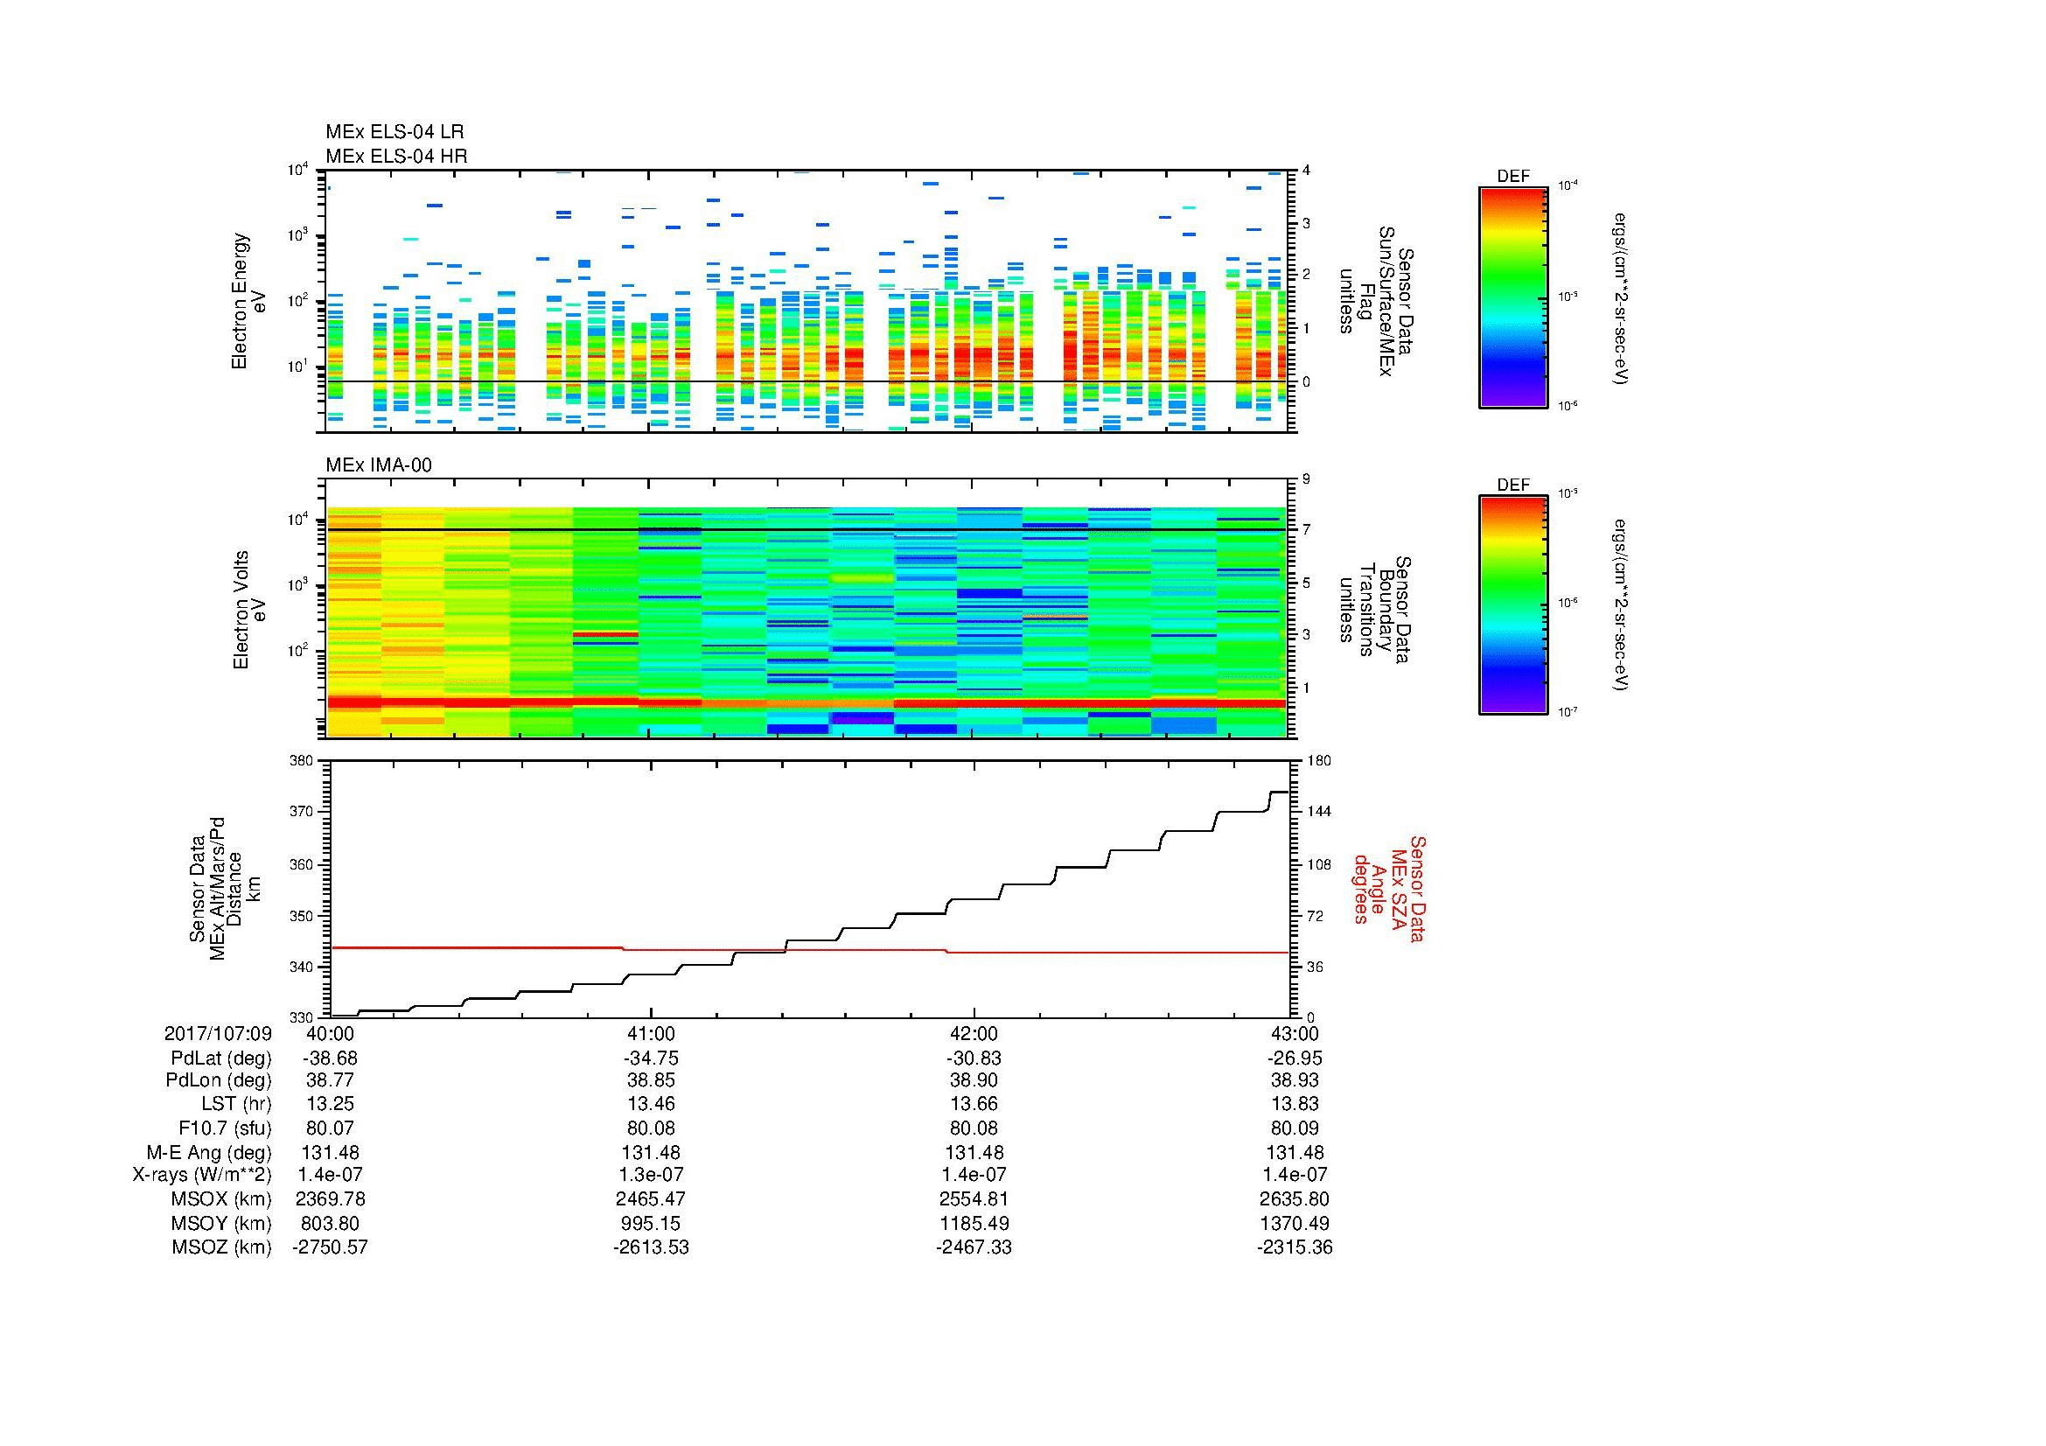Screen dimensions: 2046x1446
Task: Click the "Boundary Transitions" right axis label
Action: click(1378, 609)
